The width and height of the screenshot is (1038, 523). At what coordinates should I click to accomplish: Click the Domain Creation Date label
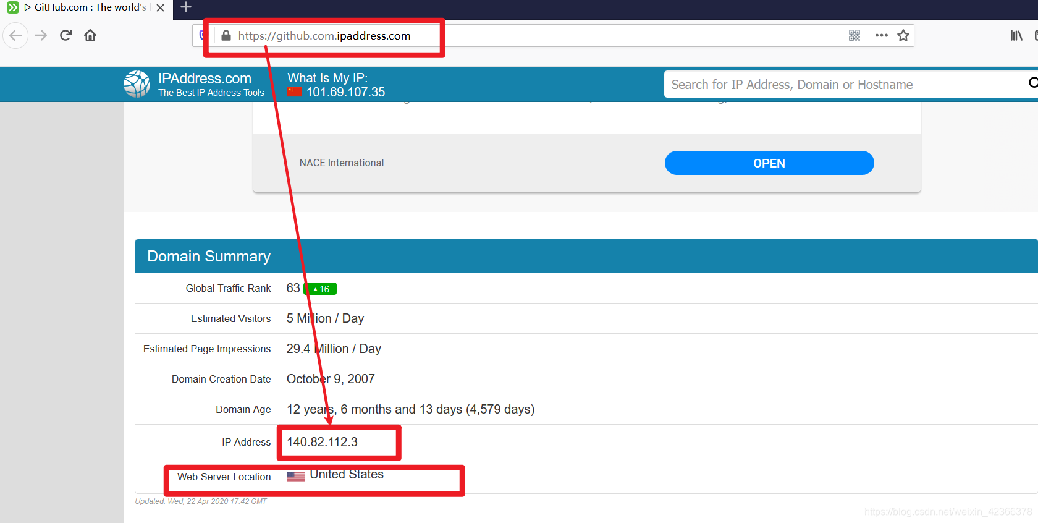(221, 379)
